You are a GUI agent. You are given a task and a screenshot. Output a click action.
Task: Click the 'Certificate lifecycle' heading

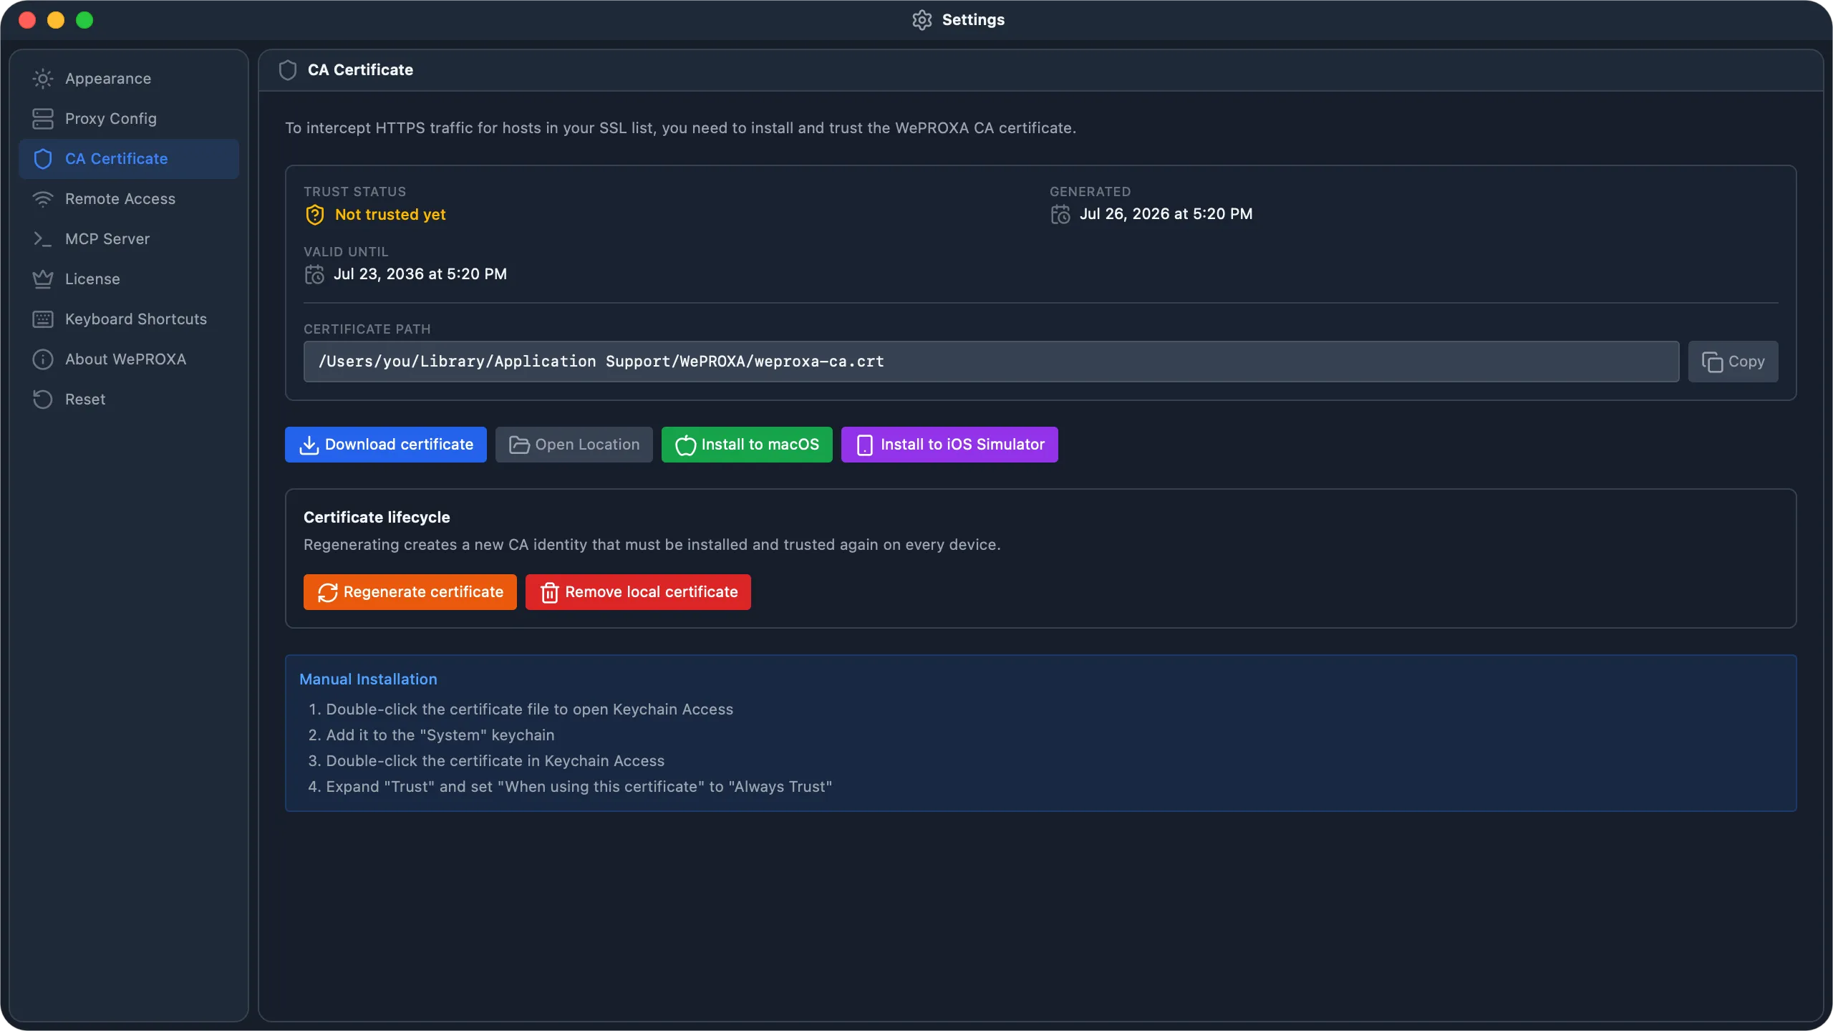377,518
